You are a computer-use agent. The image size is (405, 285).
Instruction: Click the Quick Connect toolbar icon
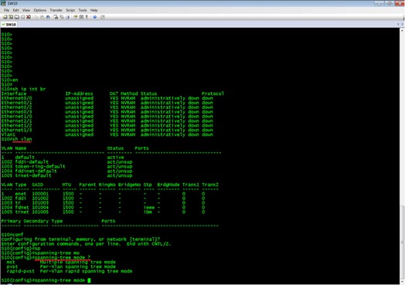coord(11,17)
